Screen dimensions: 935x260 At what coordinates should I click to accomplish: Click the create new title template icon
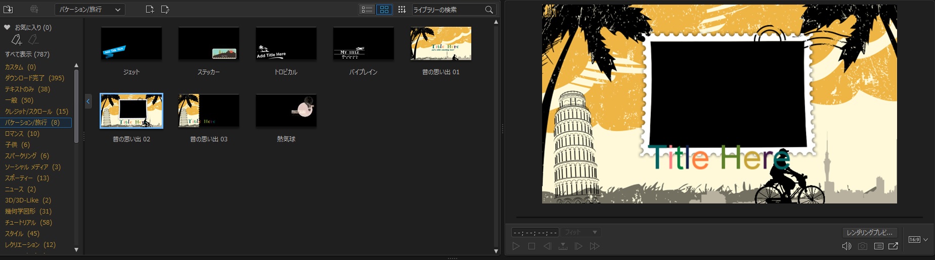pyautogui.click(x=150, y=9)
